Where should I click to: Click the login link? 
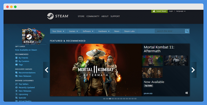click(171, 11)
